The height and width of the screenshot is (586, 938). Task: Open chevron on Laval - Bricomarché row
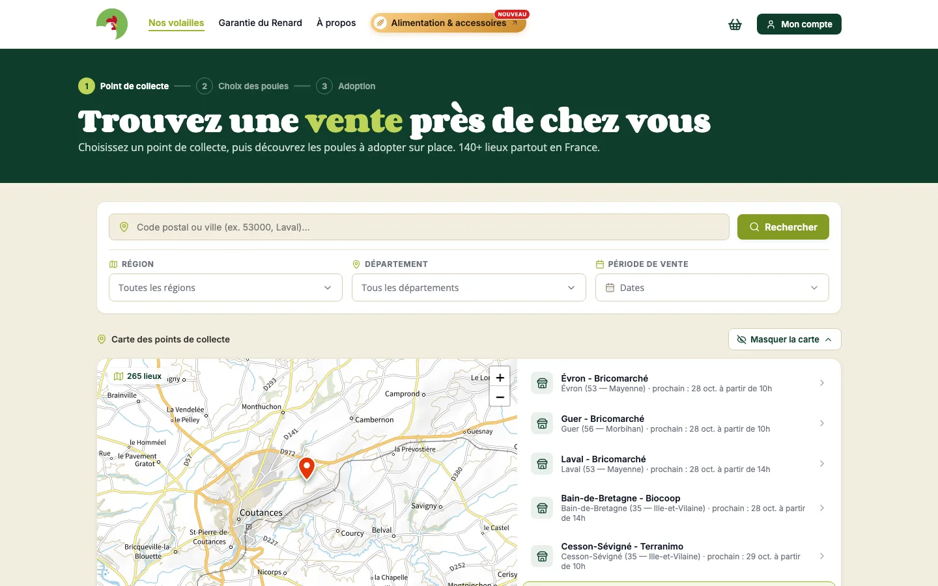point(822,464)
